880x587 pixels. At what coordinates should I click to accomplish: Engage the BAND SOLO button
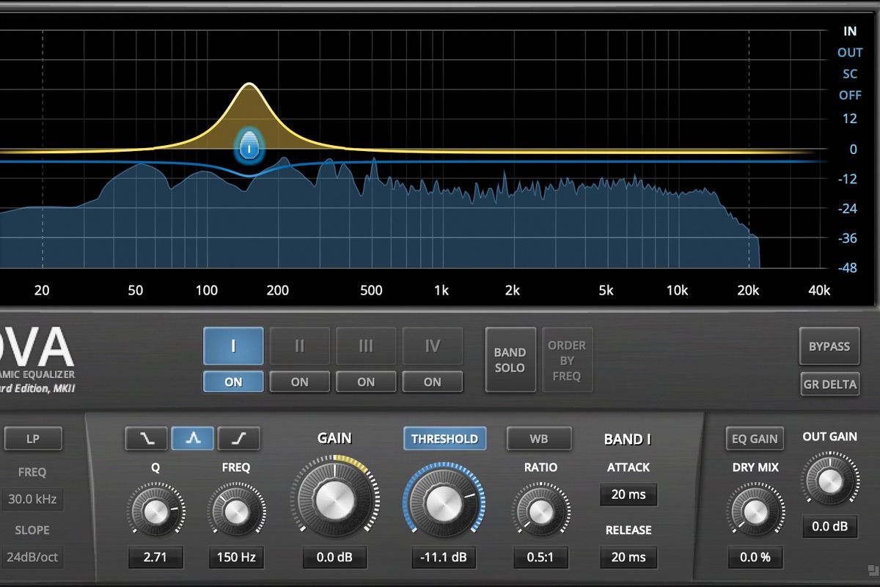(x=510, y=360)
